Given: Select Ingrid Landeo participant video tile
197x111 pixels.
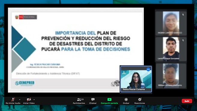Looking at the screenshot, I should click(171, 23).
